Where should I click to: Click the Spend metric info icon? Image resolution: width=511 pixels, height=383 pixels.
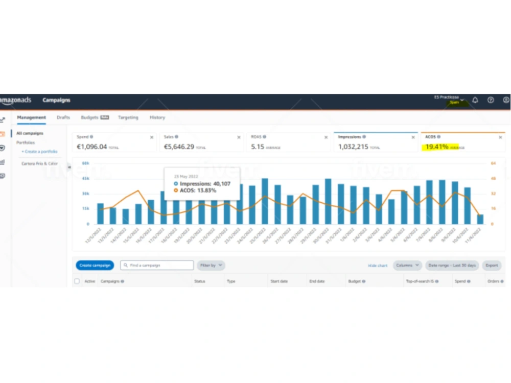(x=91, y=137)
